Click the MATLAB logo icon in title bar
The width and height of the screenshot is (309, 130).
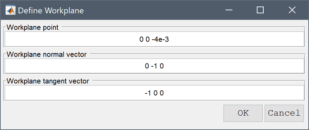[10, 10]
